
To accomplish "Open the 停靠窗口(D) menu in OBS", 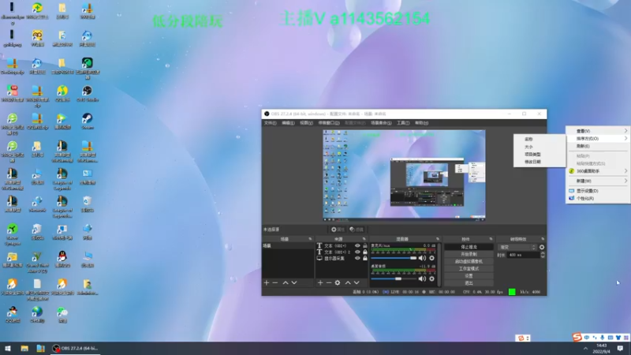I will tap(329, 123).
